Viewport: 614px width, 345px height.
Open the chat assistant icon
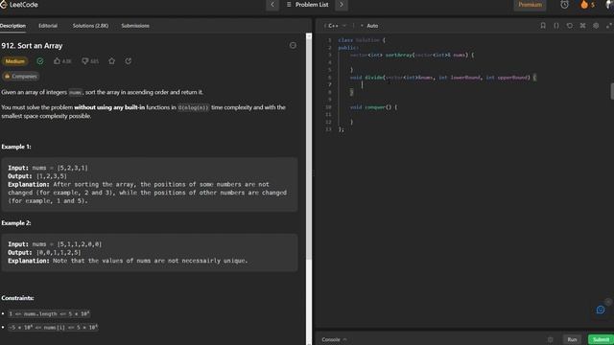click(x=600, y=310)
